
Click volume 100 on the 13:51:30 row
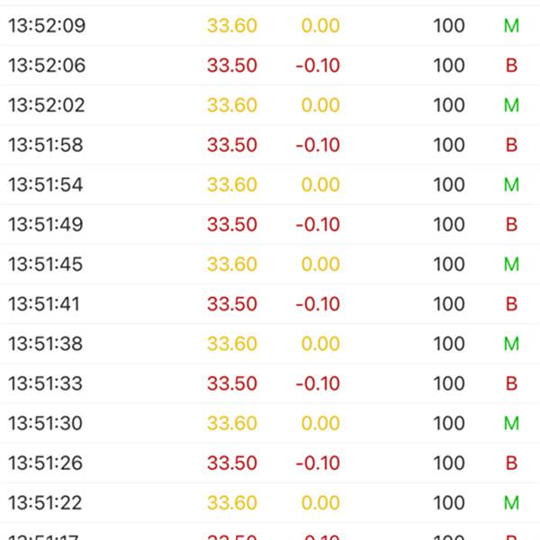(449, 423)
